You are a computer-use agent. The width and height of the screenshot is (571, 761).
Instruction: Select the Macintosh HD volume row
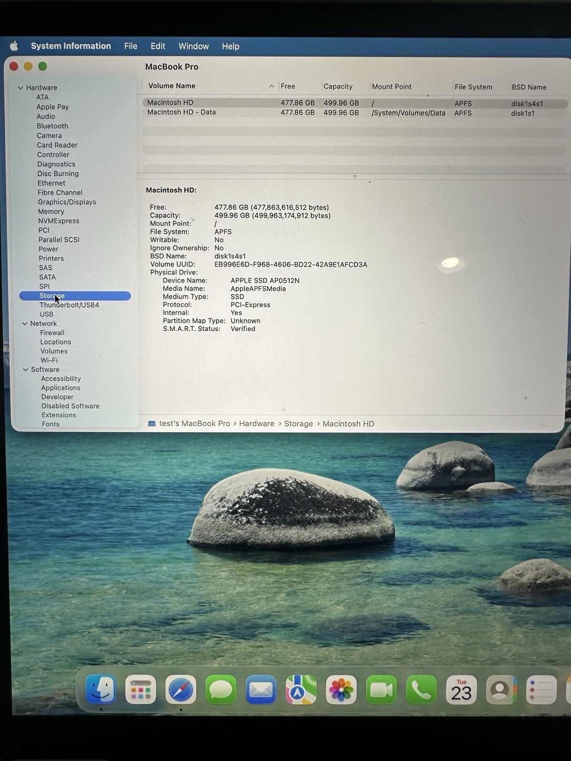coord(354,103)
